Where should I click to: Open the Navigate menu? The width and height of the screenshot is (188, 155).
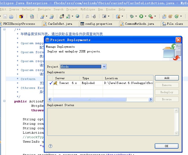[x=44, y=9]
